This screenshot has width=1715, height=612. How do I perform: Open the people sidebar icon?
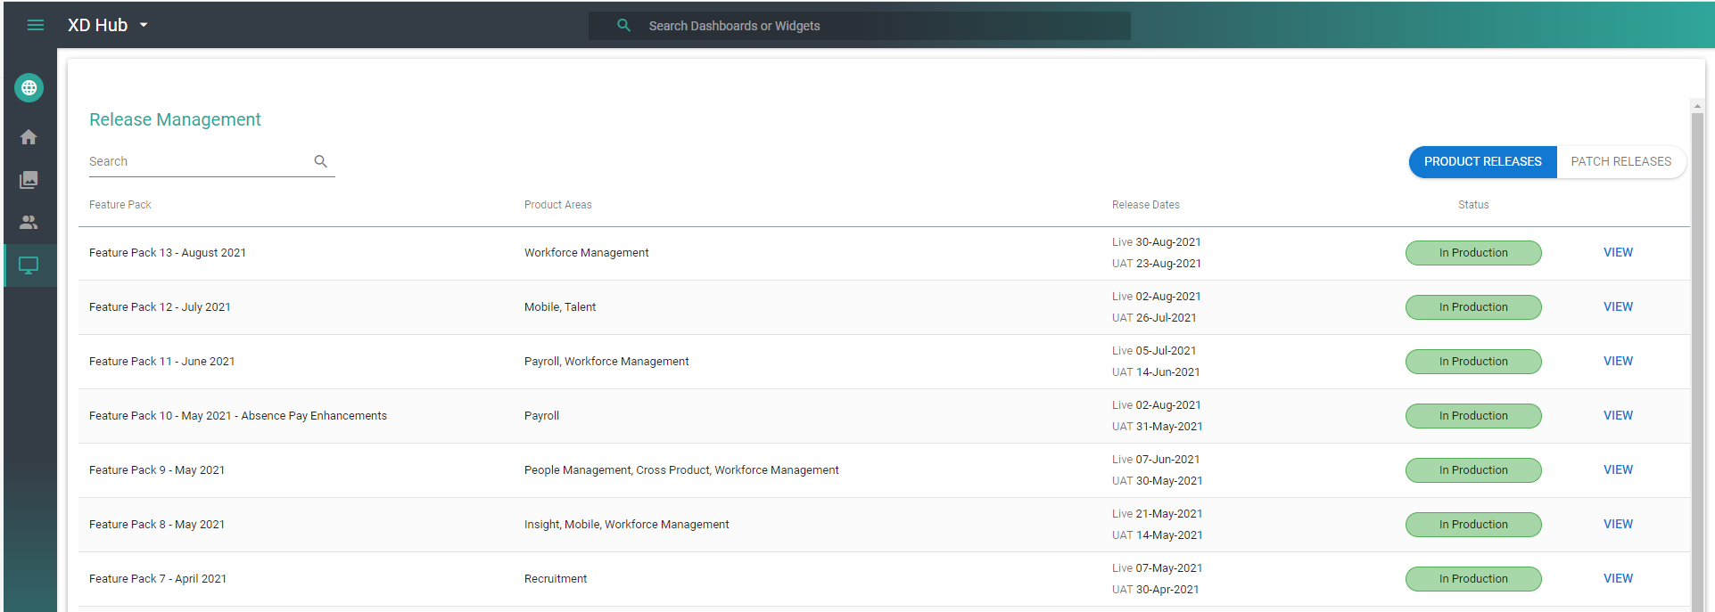coord(29,223)
